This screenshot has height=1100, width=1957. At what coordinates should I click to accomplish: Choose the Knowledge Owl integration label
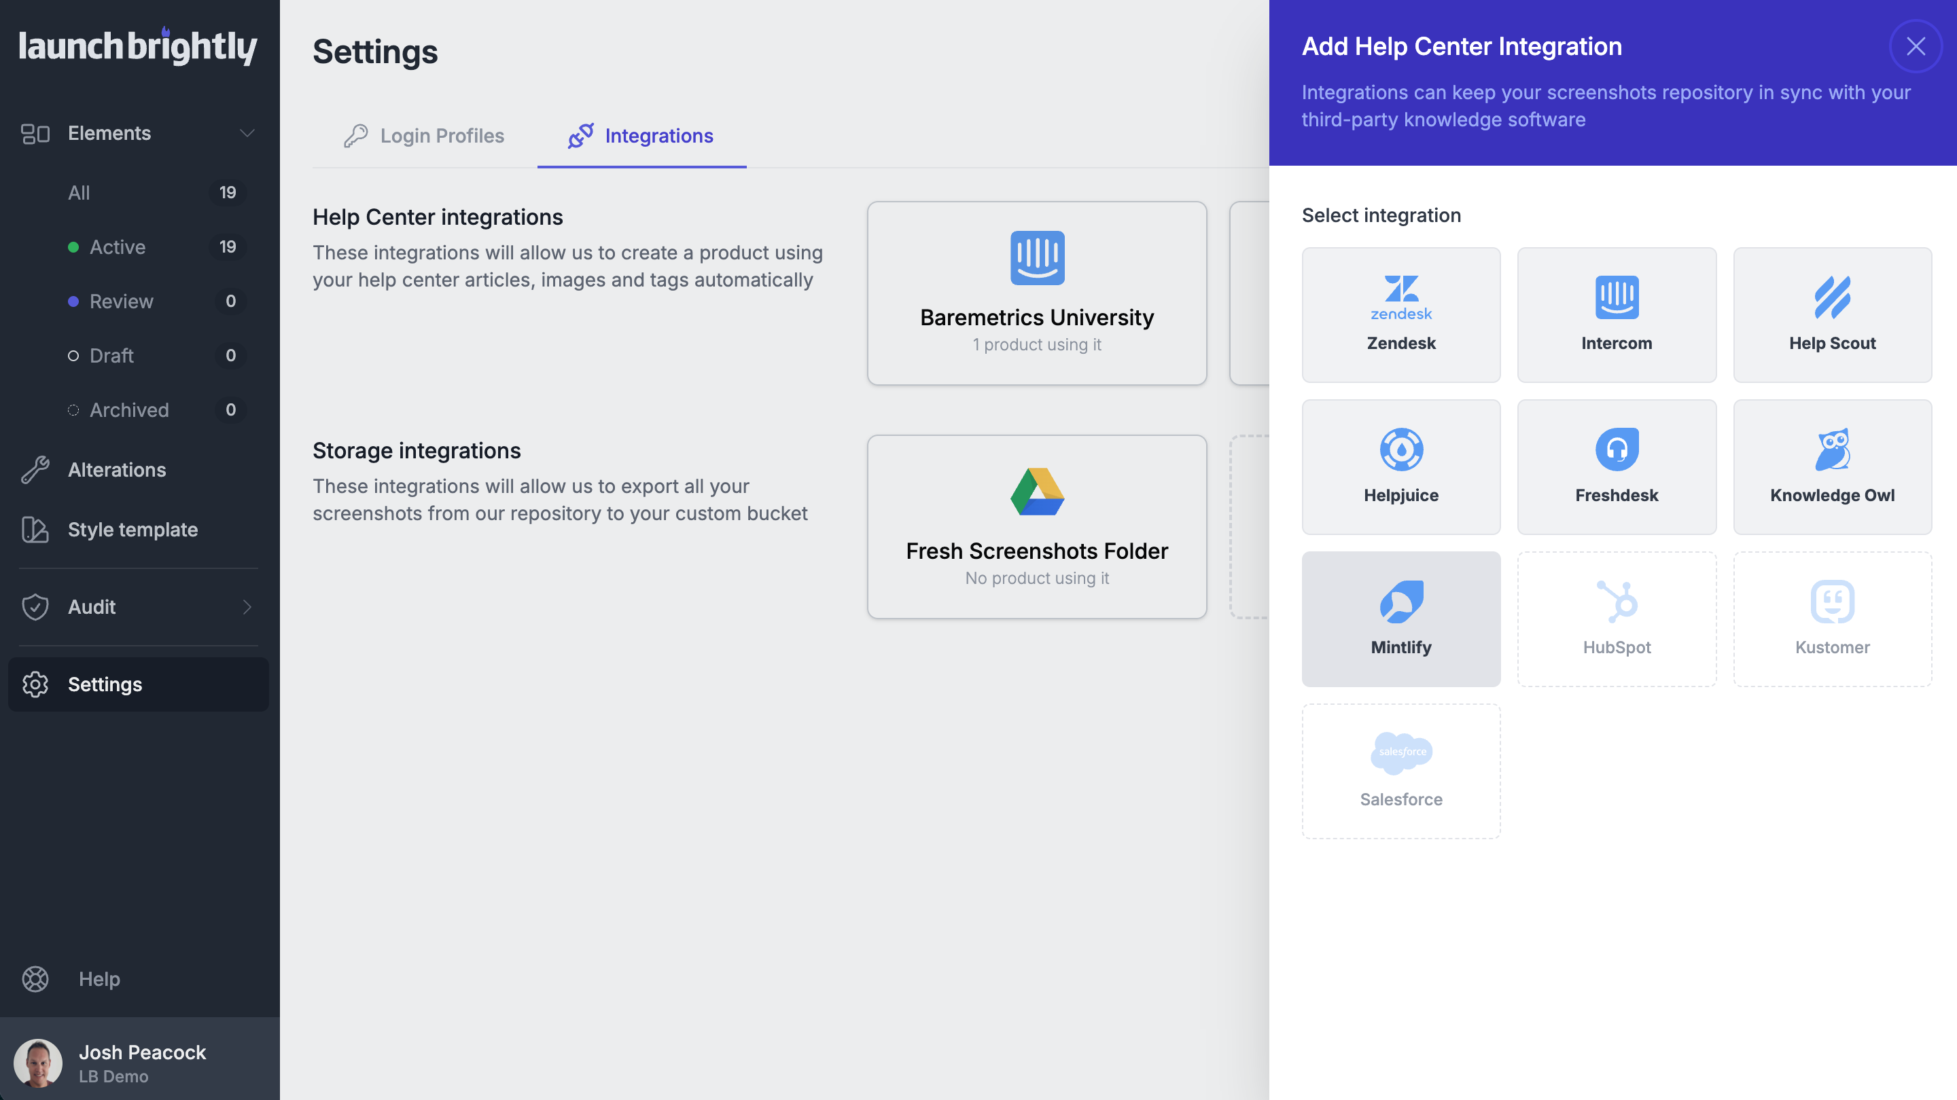coord(1833,495)
